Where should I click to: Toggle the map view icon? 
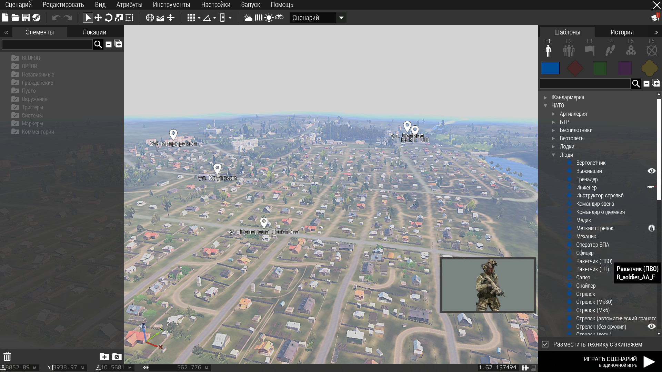click(259, 18)
